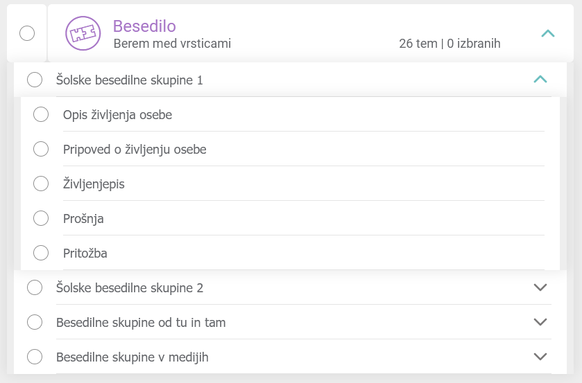The height and width of the screenshot is (383, 582).
Task: Select radio for Šolske besedilne skupine 1
Action: pos(35,80)
